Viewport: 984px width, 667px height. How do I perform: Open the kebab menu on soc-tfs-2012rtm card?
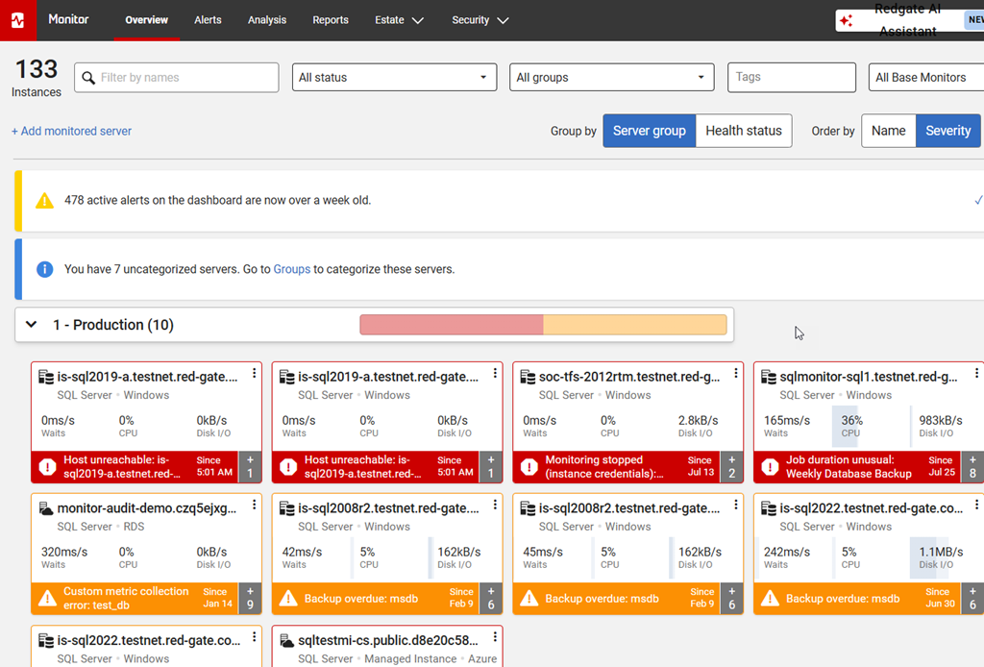pos(736,373)
